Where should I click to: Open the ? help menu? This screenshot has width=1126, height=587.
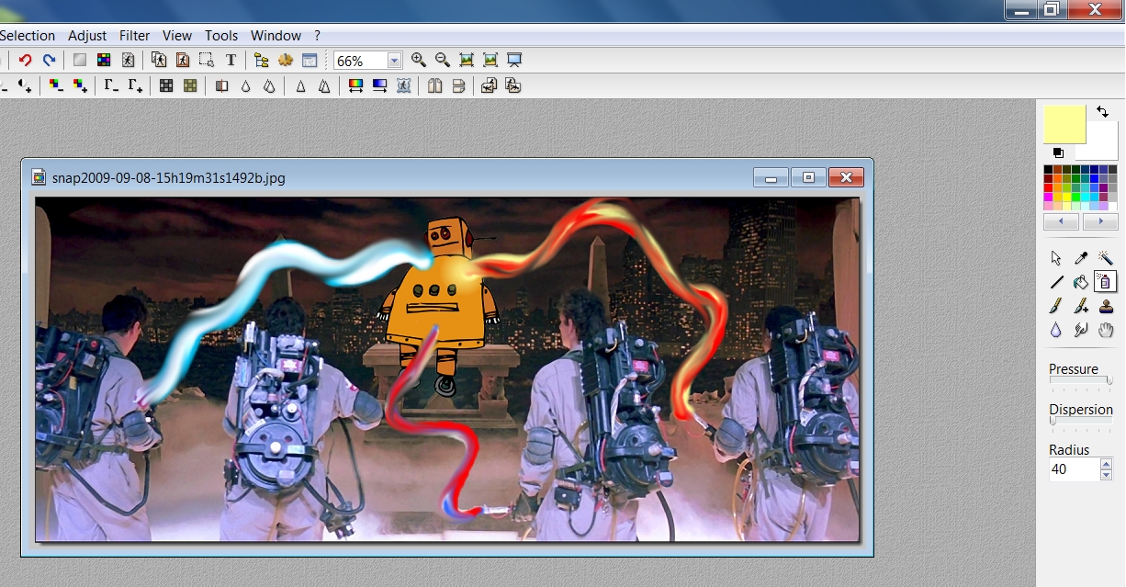317,36
